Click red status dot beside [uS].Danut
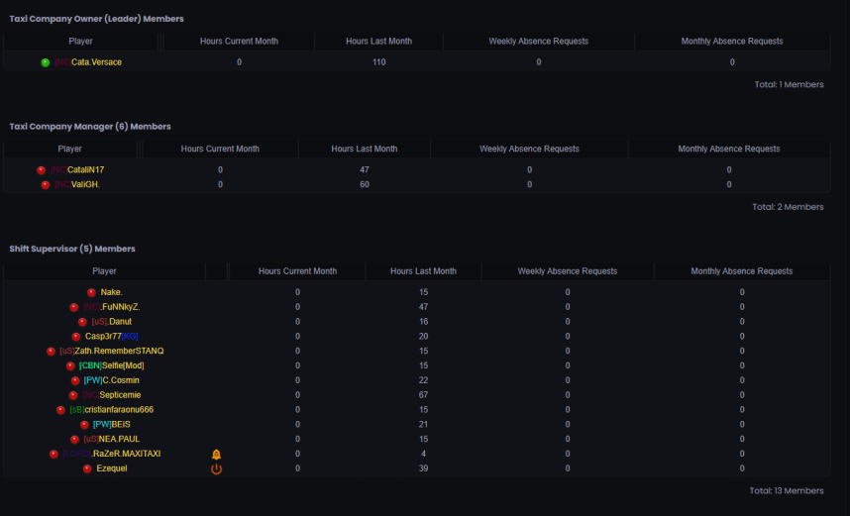Screen dimensions: 850x516 point(82,322)
